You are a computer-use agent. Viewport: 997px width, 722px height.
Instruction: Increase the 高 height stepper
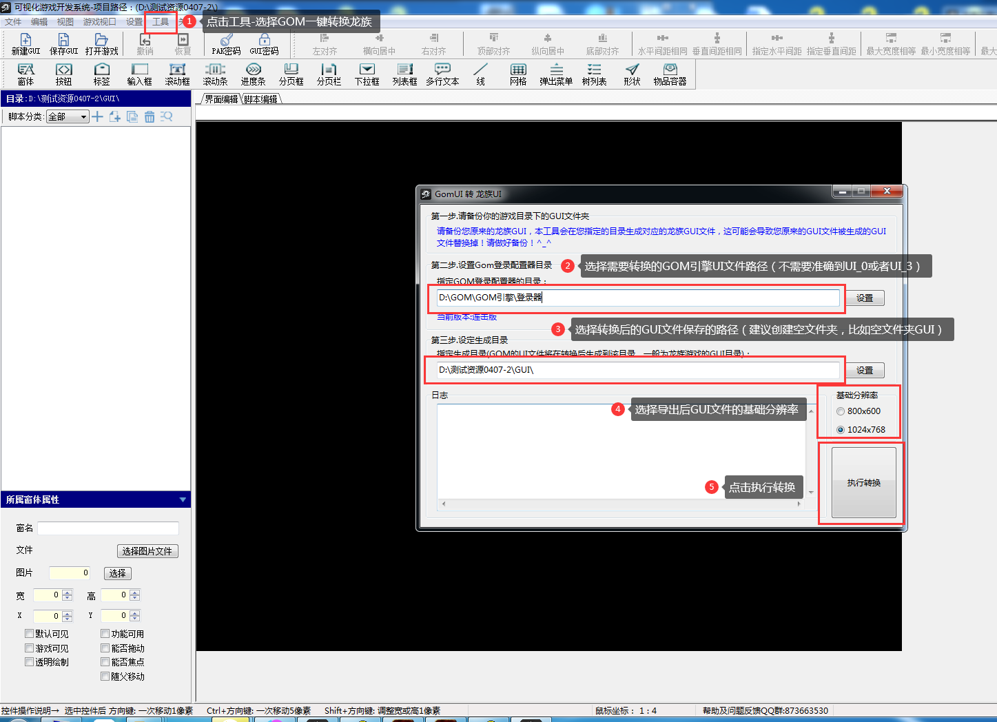coord(134,592)
